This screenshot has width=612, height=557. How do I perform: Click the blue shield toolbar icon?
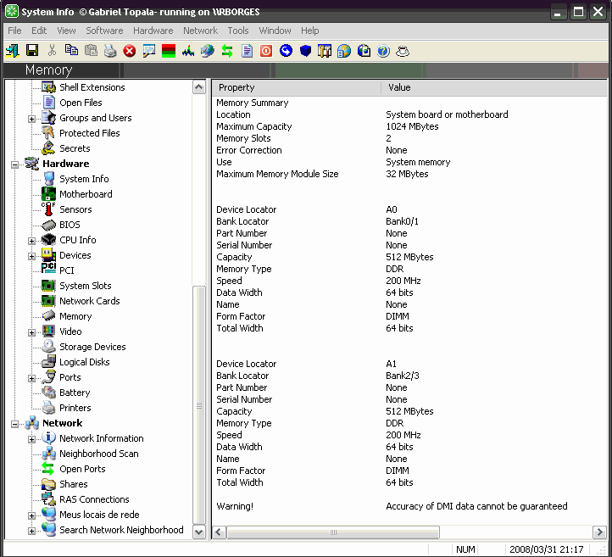coord(305,51)
